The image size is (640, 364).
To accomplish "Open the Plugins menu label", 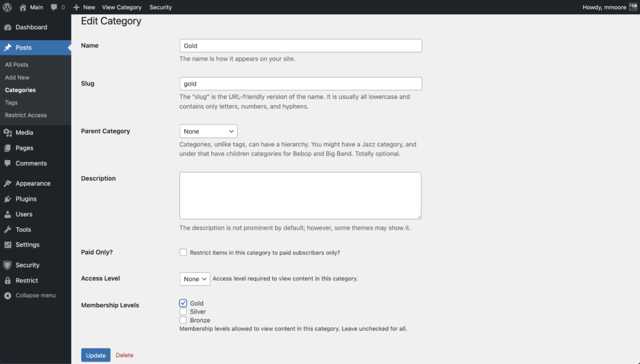I will (26, 199).
